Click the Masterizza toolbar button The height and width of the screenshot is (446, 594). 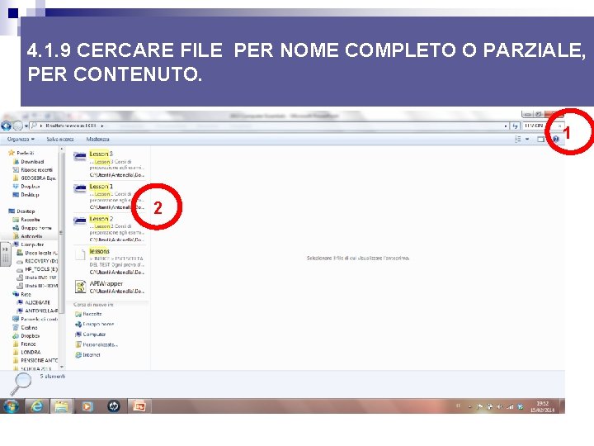97,140
